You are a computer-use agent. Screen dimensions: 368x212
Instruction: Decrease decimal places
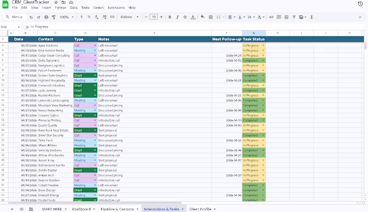(x=97, y=17)
